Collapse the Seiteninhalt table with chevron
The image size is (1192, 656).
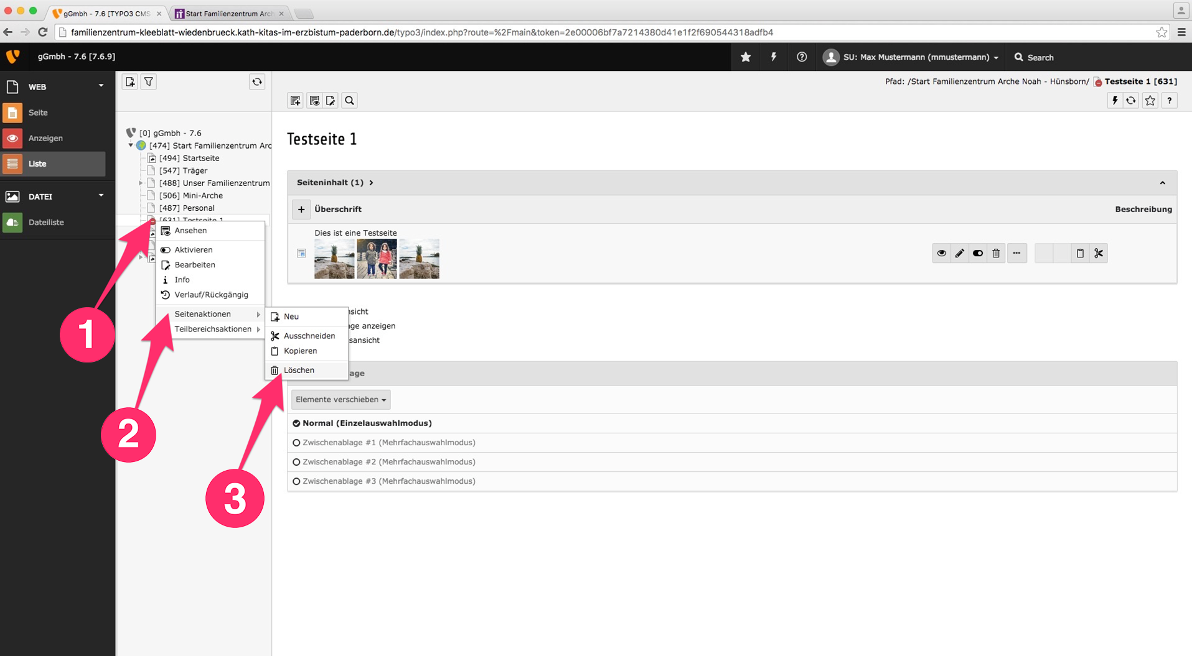click(x=1162, y=183)
